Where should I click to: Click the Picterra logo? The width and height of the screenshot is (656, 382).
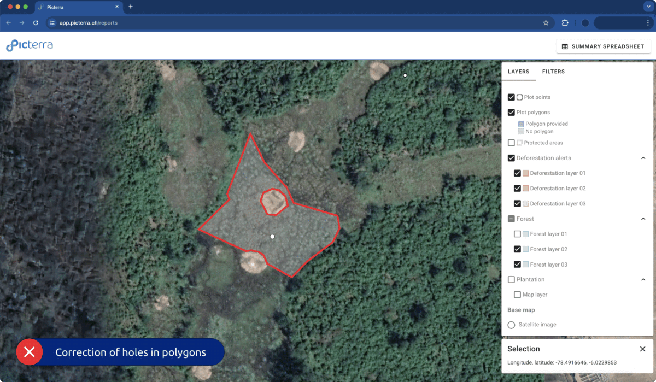click(x=30, y=46)
